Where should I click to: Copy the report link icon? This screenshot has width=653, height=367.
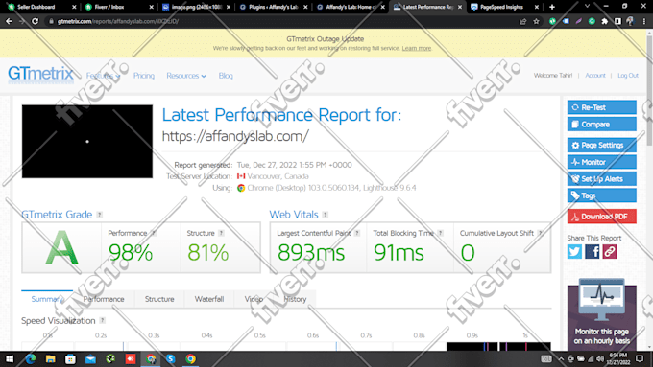609,251
